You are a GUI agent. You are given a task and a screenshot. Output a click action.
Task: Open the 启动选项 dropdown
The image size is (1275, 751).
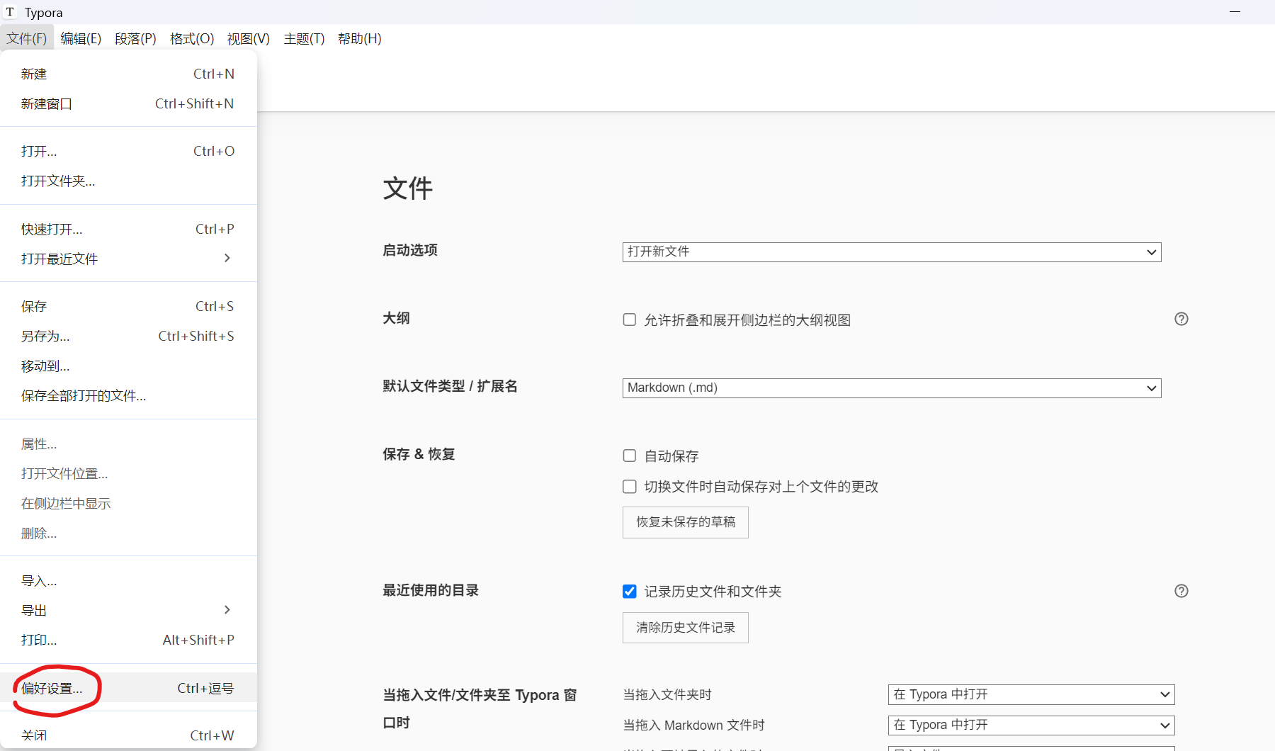click(891, 252)
